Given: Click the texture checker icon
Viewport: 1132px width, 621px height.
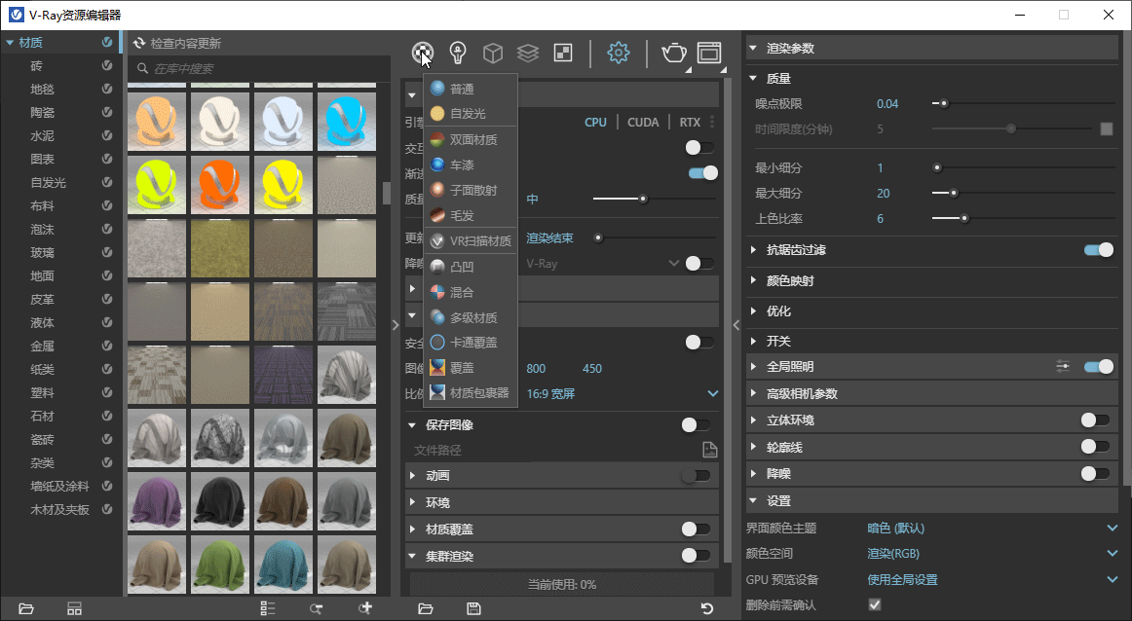Looking at the screenshot, I should coord(562,53).
